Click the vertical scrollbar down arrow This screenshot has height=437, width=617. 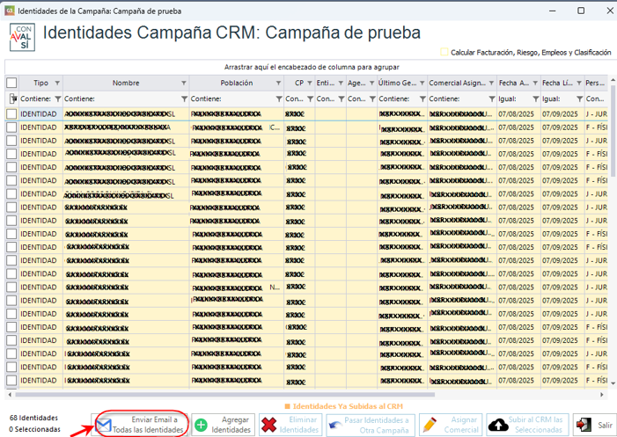612,383
